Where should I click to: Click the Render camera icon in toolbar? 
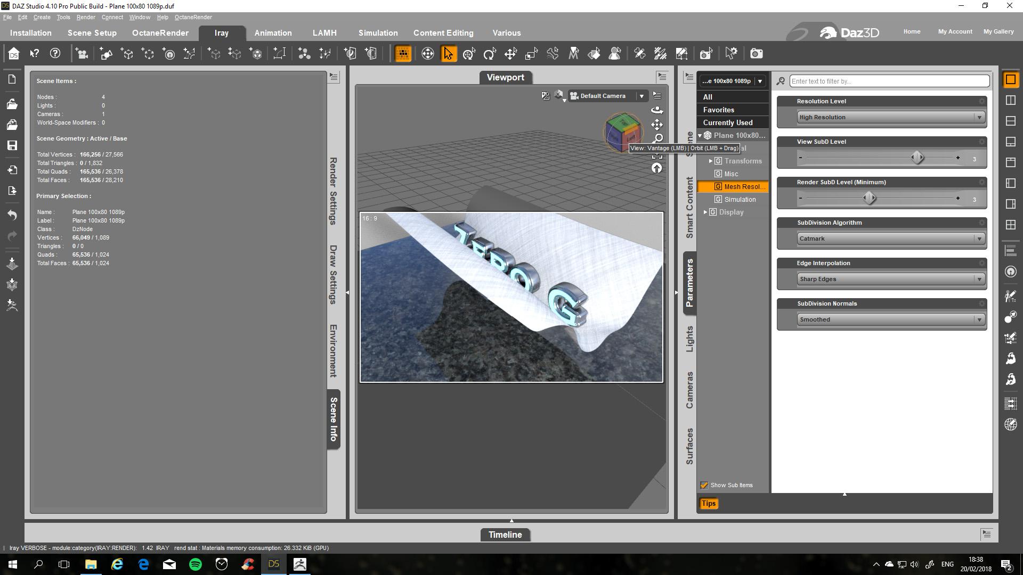point(756,54)
